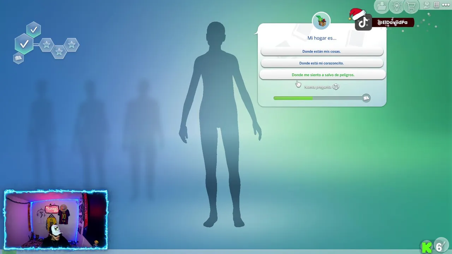Open the help hand with question mark

tap(427, 5)
